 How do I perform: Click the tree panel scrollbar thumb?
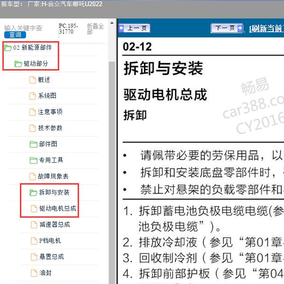[x=112, y=172]
